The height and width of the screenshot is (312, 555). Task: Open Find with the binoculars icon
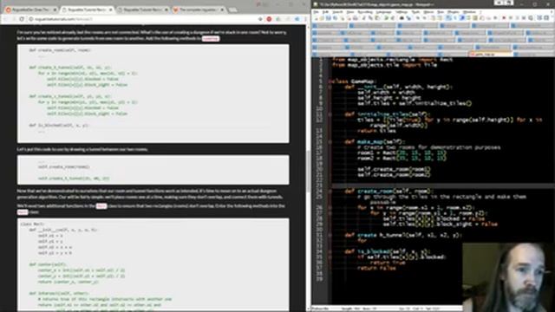click(402, 18)
